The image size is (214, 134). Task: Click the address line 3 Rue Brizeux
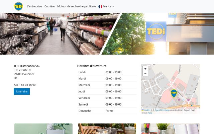coord(22,70)
